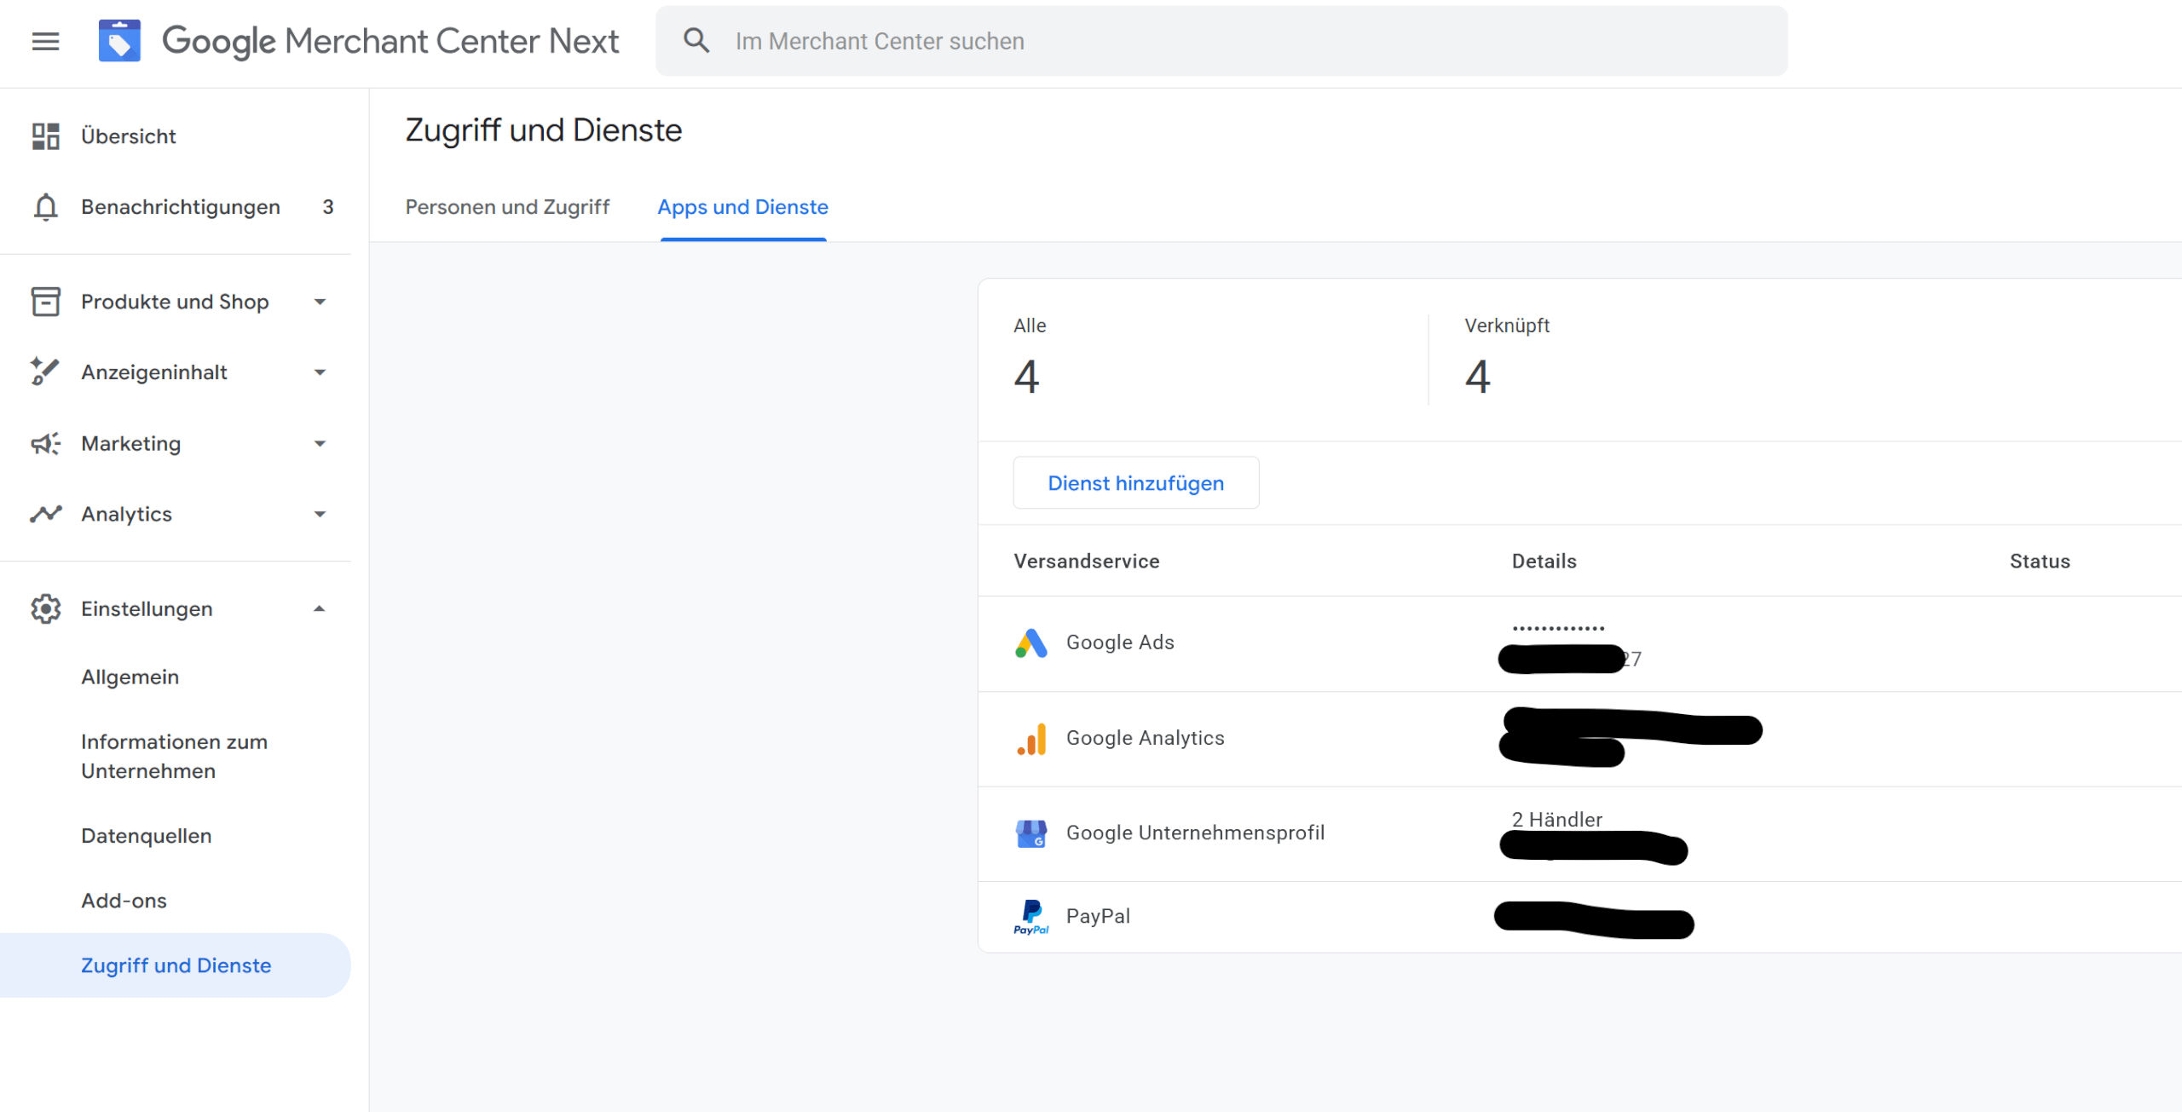Click the Google Unternehmensprofil icon
The image size is (2182, 1112).
[x=1031, y=833]
